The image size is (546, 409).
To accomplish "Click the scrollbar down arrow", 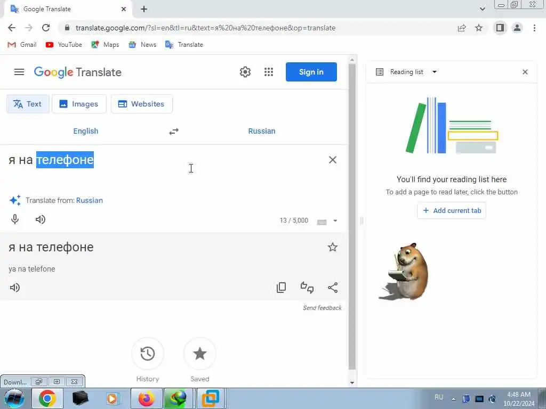I will click(x=352, y=382).
